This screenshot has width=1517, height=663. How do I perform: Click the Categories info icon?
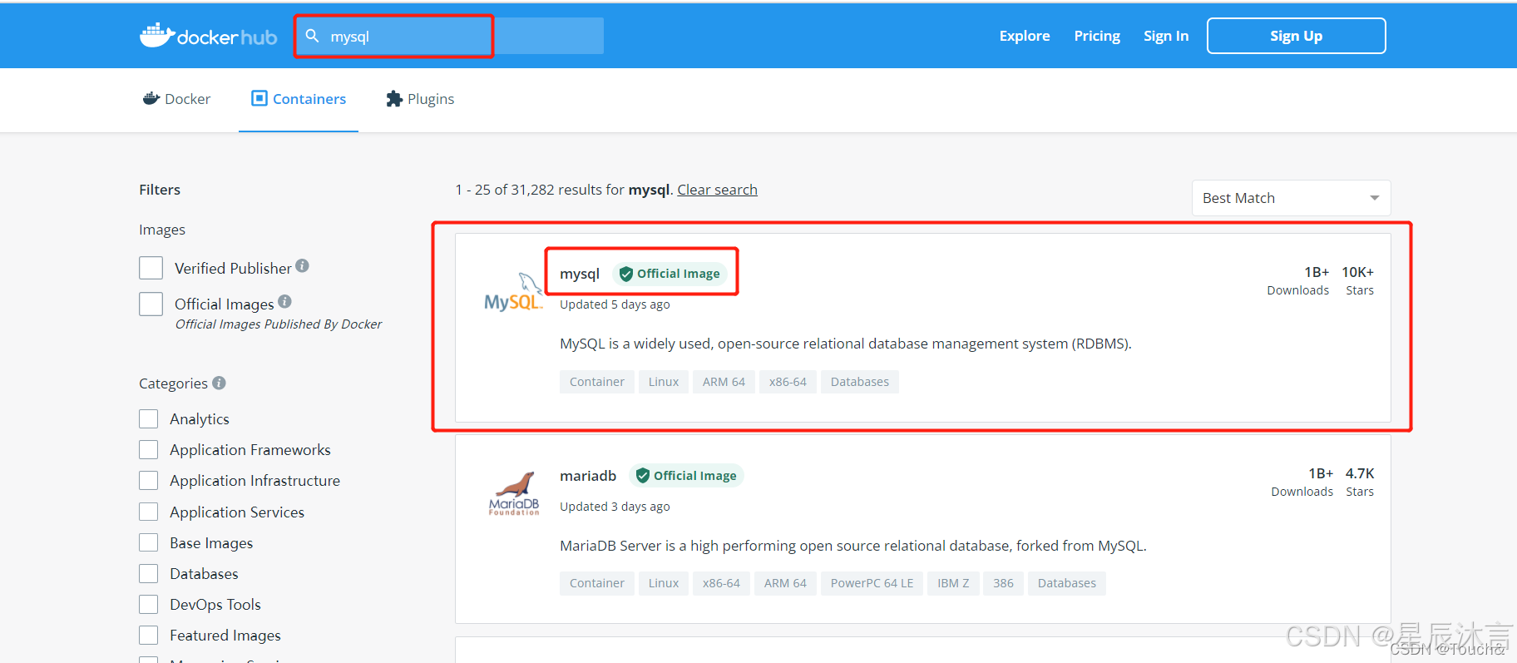click(219, 383)
